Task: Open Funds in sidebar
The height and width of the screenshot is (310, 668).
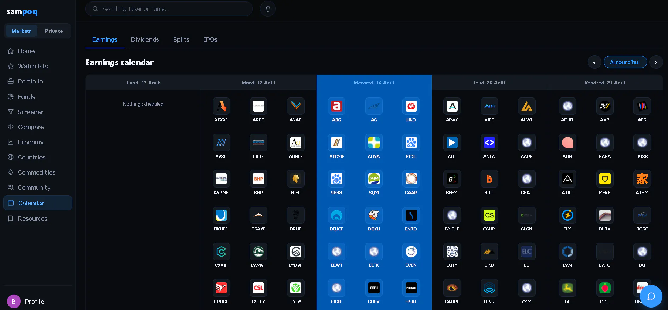Action: tap(38, 97)
